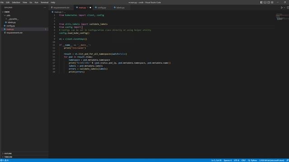
Task: Open the Terminal menu
Action: 44,3
